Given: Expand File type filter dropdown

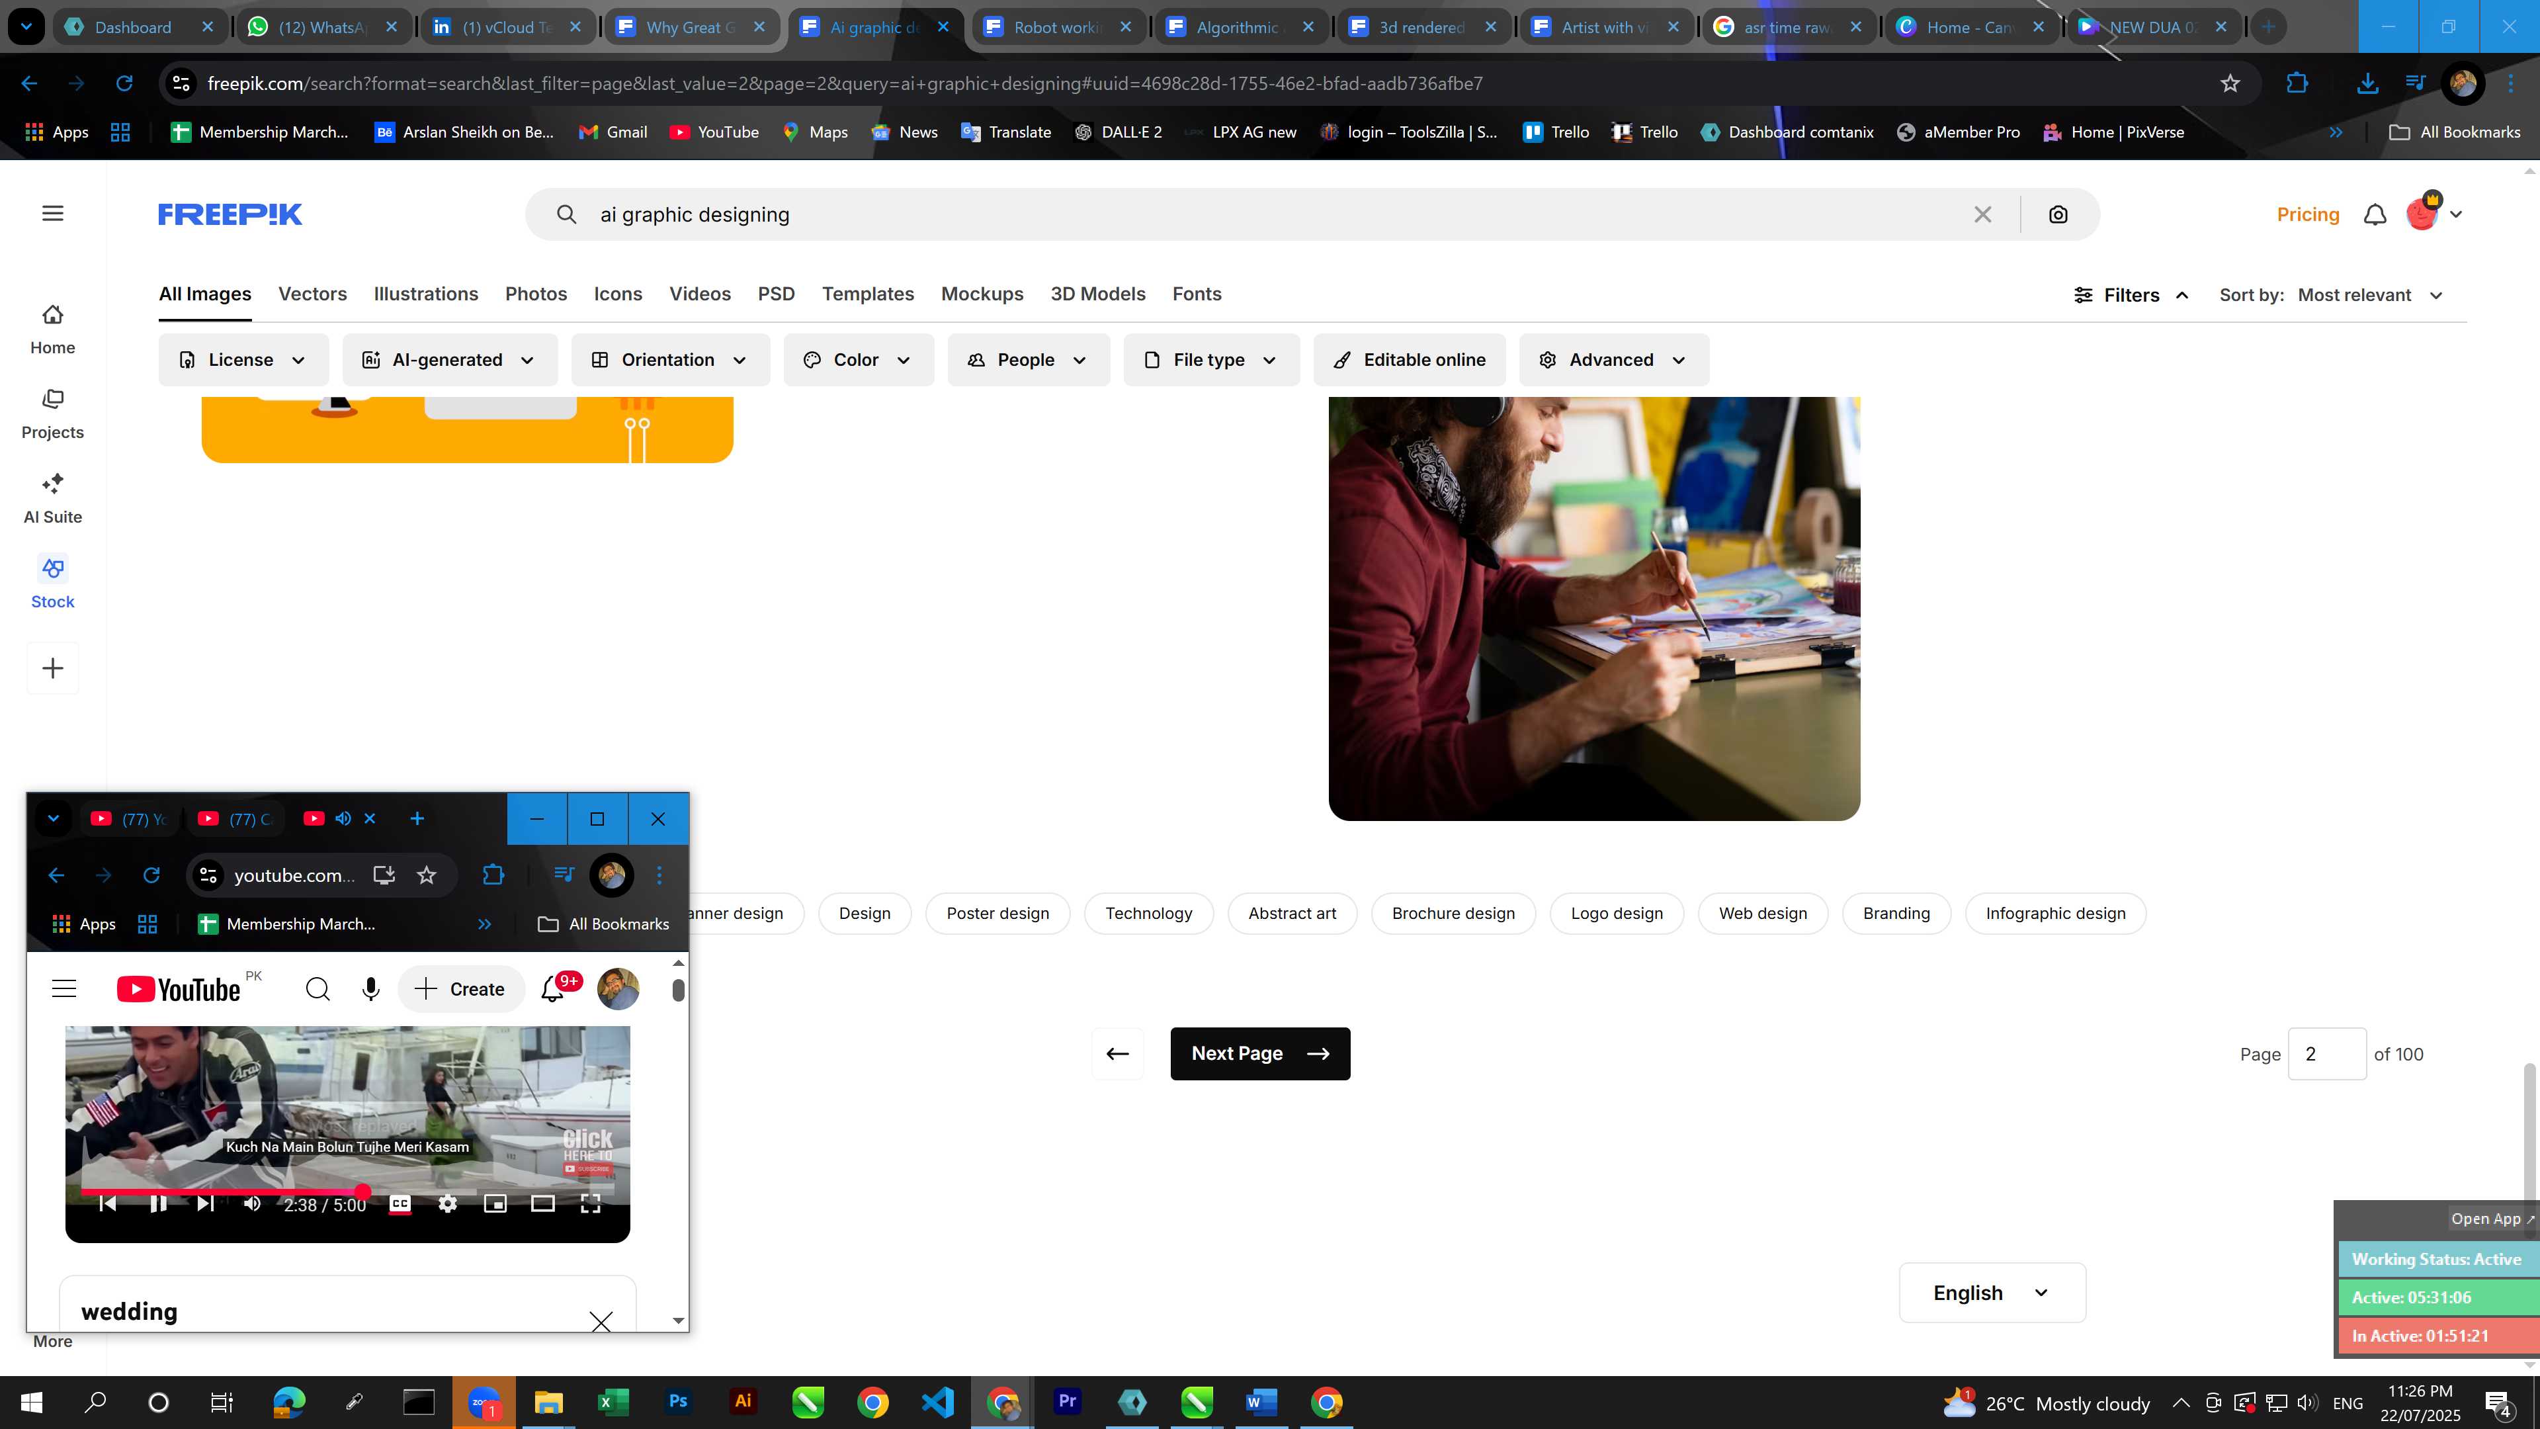Looking at the screenshot, I should [x=1212, y=360].
